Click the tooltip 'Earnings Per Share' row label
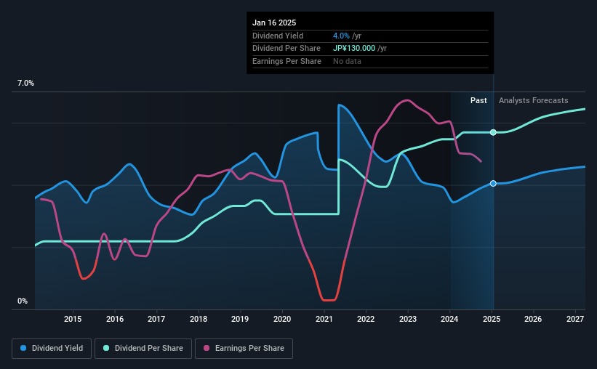 pos(287,61)
